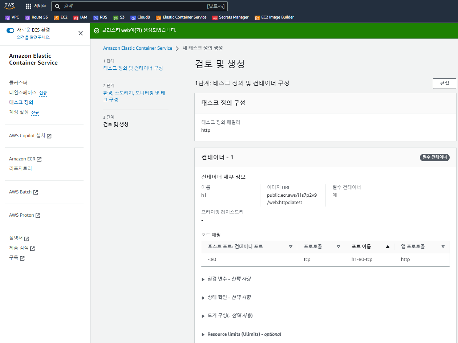Click 서비스 menu text in top bar
This screenshot has height=343, width=458.
(x=40, y=6)
